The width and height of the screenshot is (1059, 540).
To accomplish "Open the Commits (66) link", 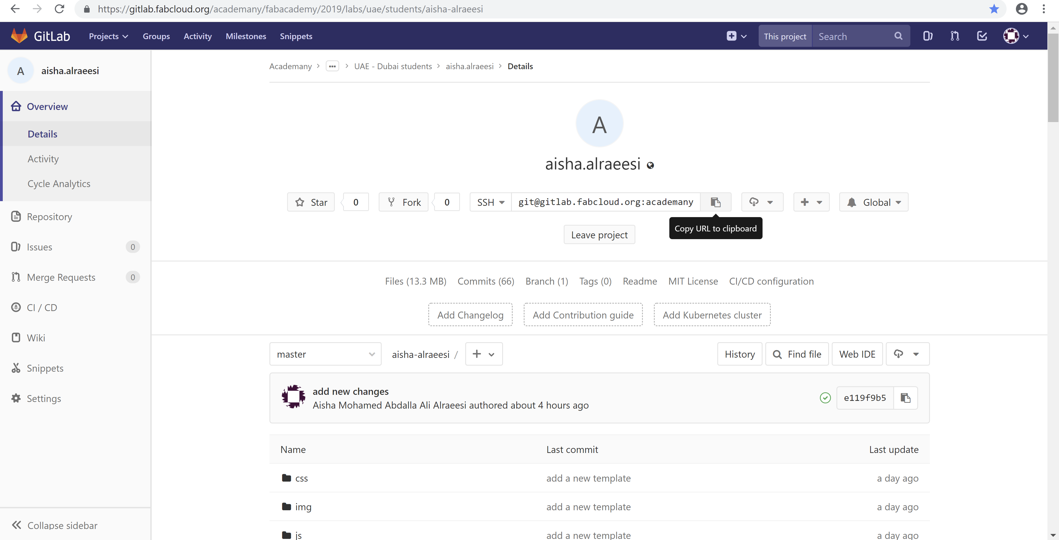I will click(x=485, y=281).
